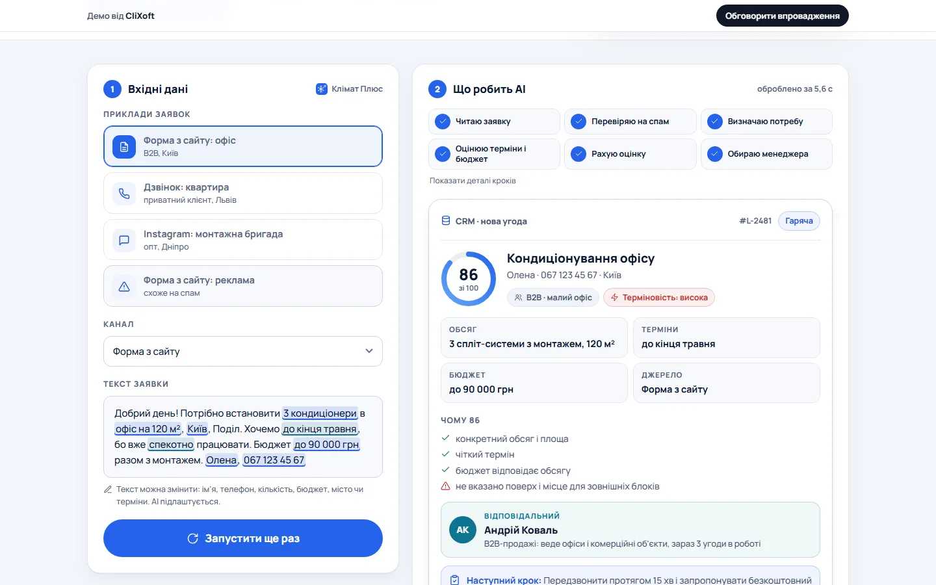Click the checkmark beside бюджет відповідає обсягу
This screenshot has height=585, width=936.
pyautogui.click(x=445, y=470)
